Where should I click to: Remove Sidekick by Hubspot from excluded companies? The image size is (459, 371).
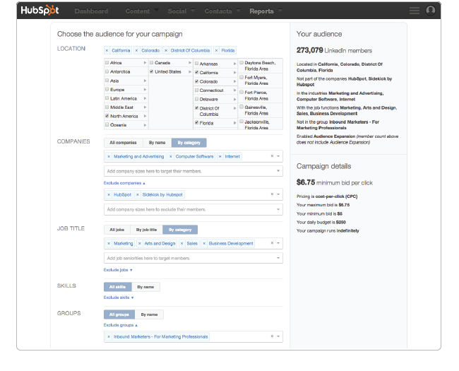[x=138, y=194]
